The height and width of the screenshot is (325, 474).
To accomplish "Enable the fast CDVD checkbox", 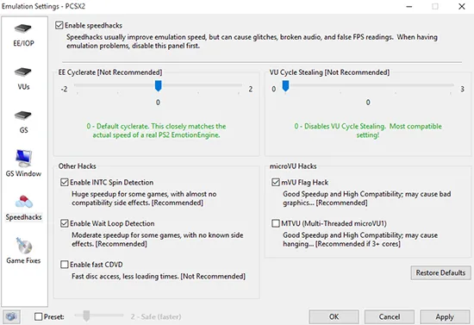I will [65, 265].
